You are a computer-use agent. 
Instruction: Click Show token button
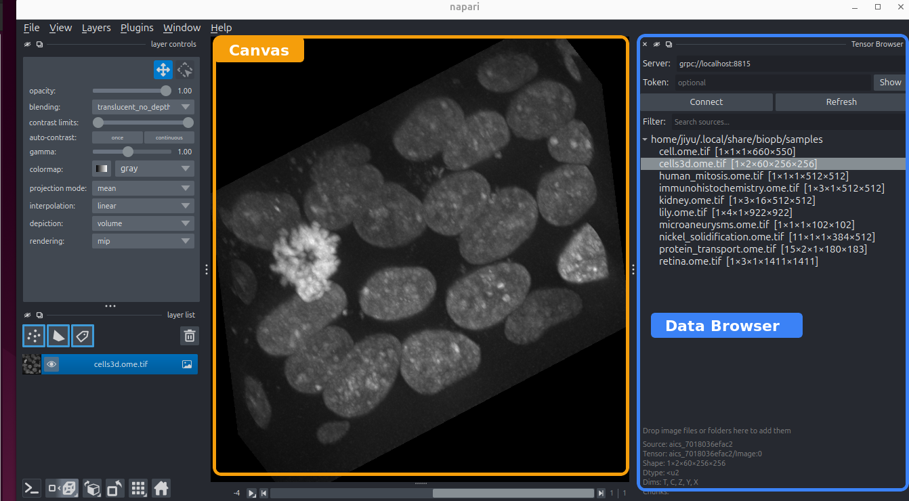[890, 83]
